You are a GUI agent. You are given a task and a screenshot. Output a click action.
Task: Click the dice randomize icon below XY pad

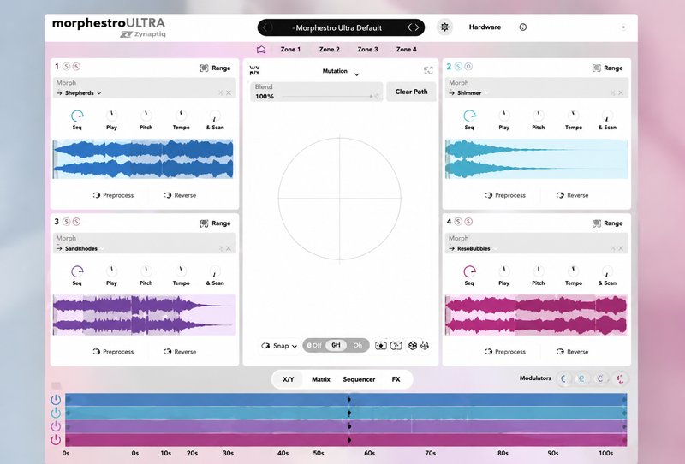pos(413,346)
